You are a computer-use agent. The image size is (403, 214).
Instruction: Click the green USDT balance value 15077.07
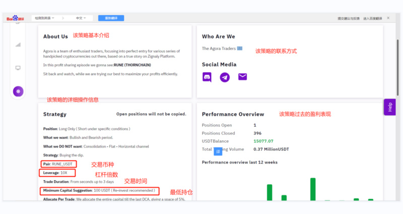coord(263,141)
